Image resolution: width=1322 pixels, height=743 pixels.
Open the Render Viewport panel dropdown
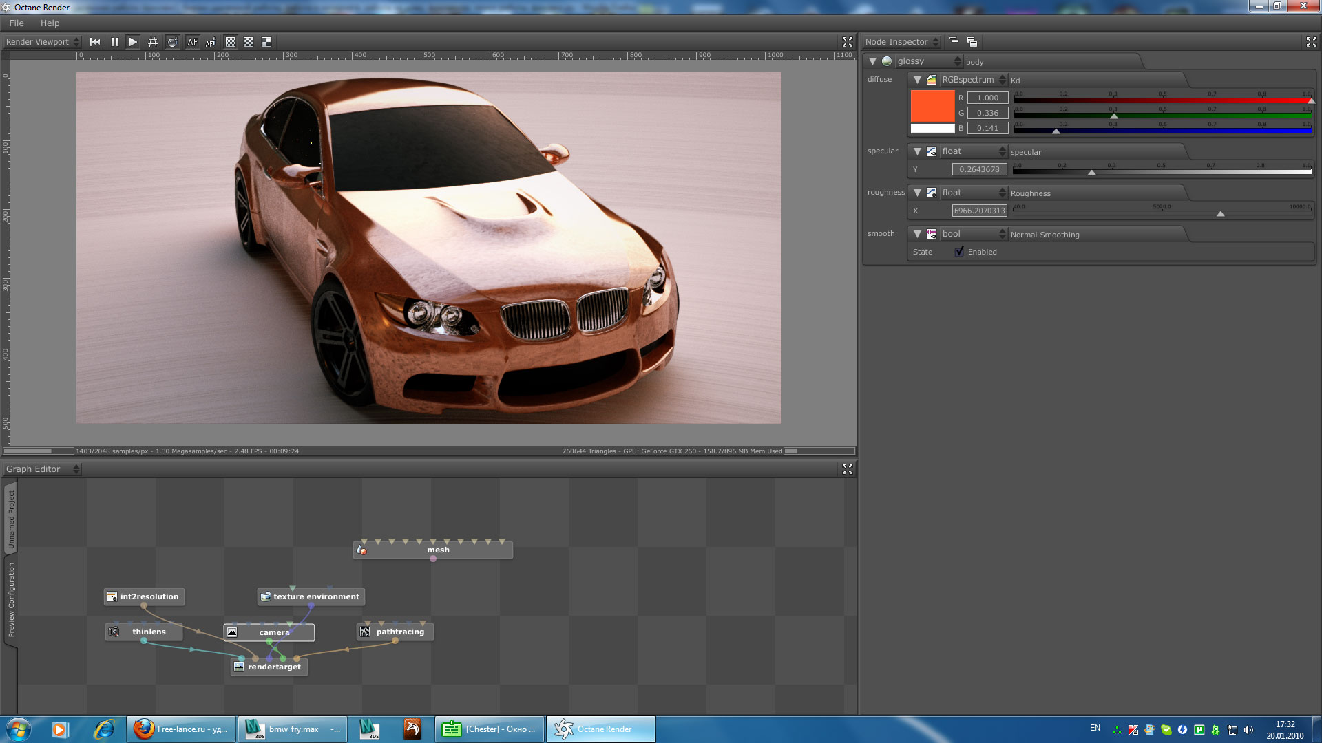click(43, 42)
